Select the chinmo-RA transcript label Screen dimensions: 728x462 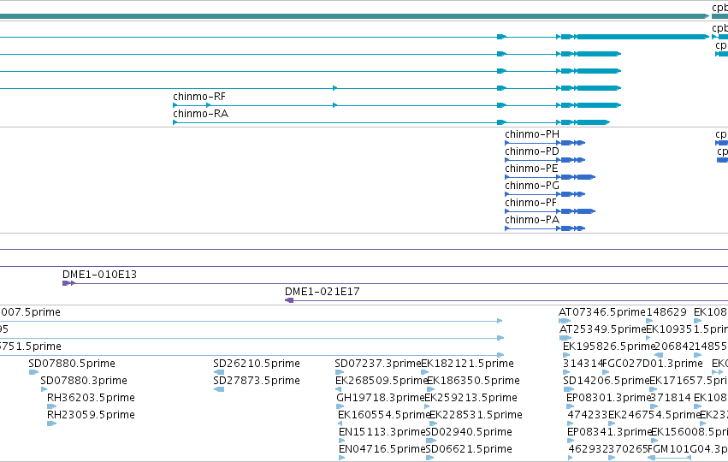pos(200,114)
